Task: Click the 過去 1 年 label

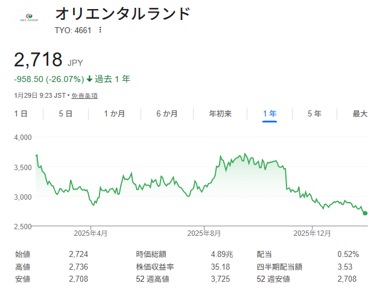Action: [x=113, y=79]
